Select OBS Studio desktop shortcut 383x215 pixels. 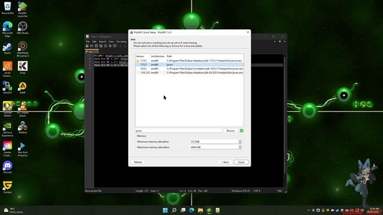click(23, 28)
